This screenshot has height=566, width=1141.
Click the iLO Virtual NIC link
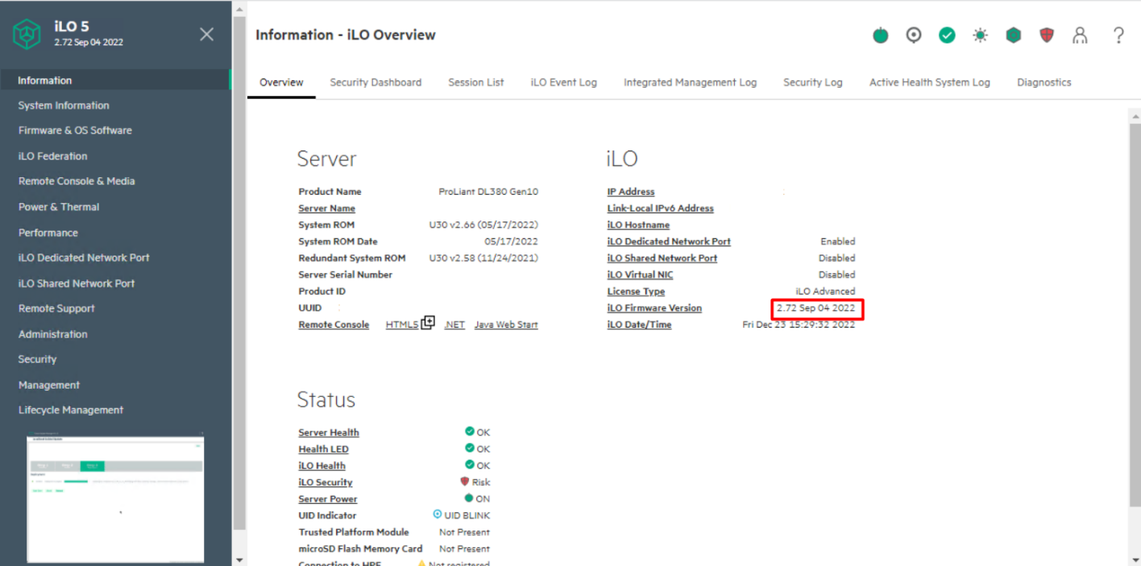tap(640, 275)
